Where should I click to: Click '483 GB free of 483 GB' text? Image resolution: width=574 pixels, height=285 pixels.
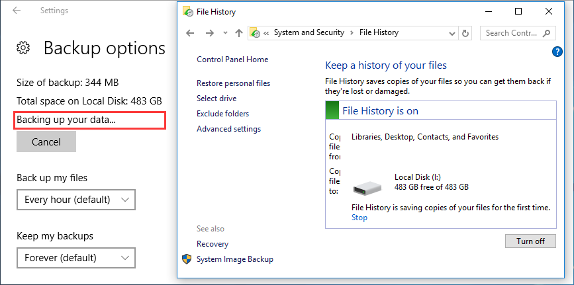coord(432,187)
